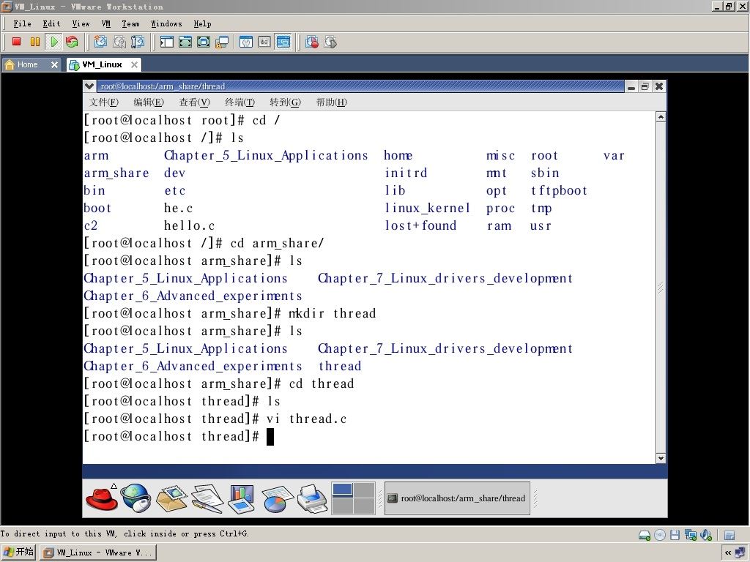Close the Home tab
Screen dimensions: 750x562
click(54, 64)
